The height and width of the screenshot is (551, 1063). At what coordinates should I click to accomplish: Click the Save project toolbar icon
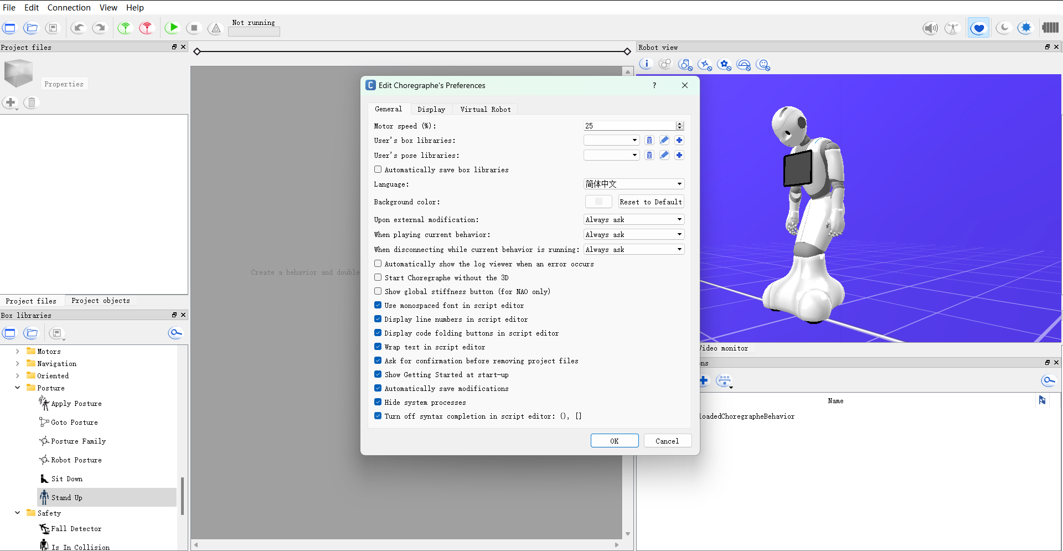[53, 28]
